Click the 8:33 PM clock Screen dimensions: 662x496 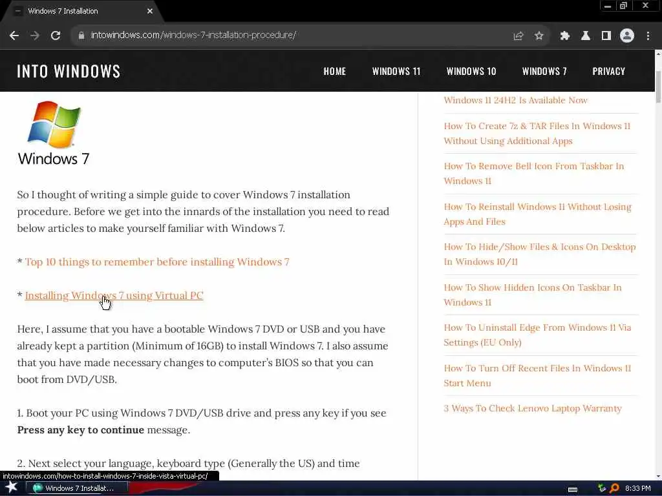click(x=637, y=488)
